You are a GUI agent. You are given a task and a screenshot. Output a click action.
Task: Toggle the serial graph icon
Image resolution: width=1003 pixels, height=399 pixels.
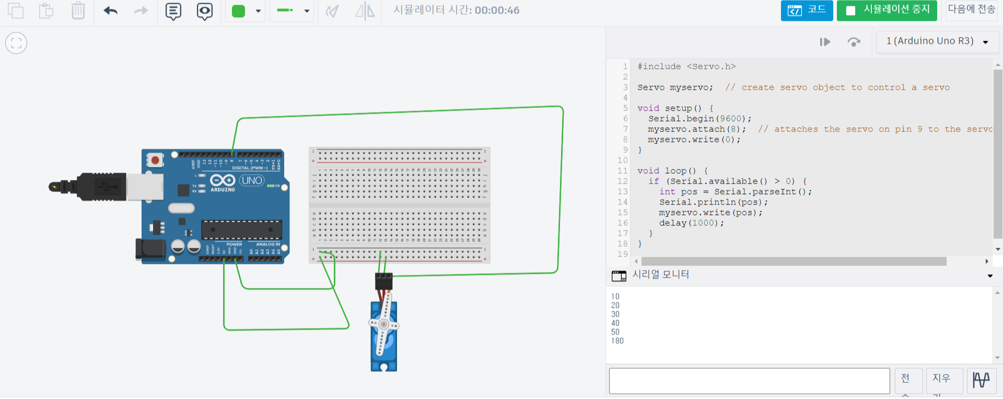(x=981, y=380)
